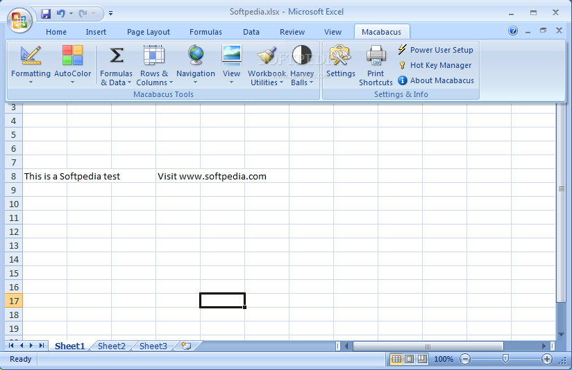Expand the Rows & Columns dropdown arrow

[x=171, y=82]
